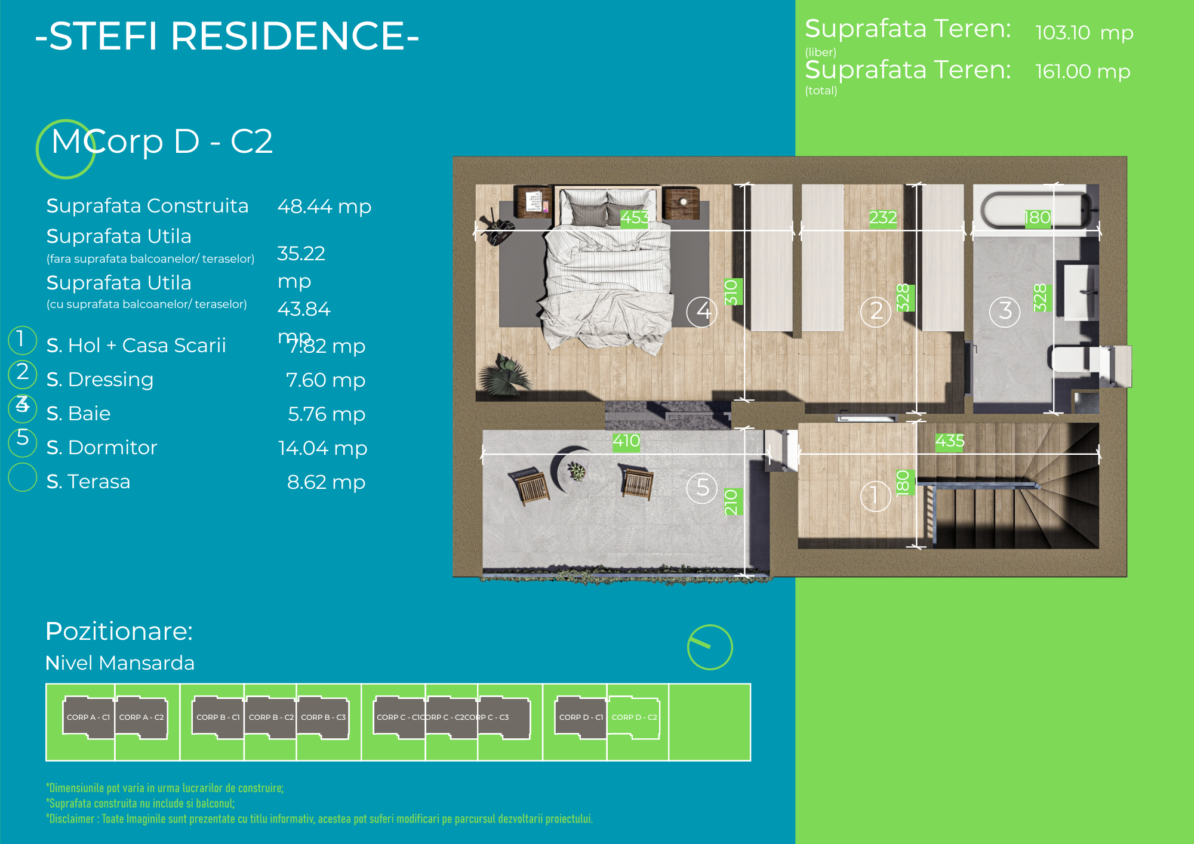This screenshot has height=844, width=1194.
Task: Click room marker 3 in bathroom
Action: tap(1005, 312)
